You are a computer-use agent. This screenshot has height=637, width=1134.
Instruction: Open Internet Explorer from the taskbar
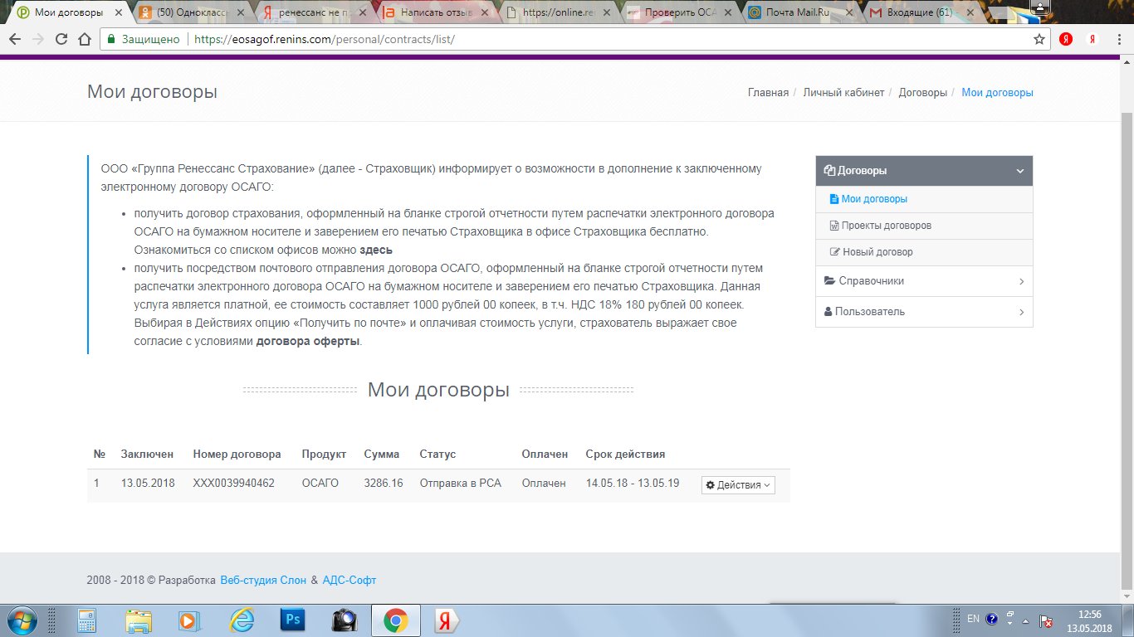(241, 620)
